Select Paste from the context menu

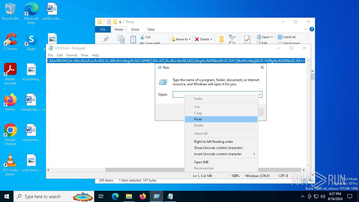pyautogui.click(x=221, y=119)
